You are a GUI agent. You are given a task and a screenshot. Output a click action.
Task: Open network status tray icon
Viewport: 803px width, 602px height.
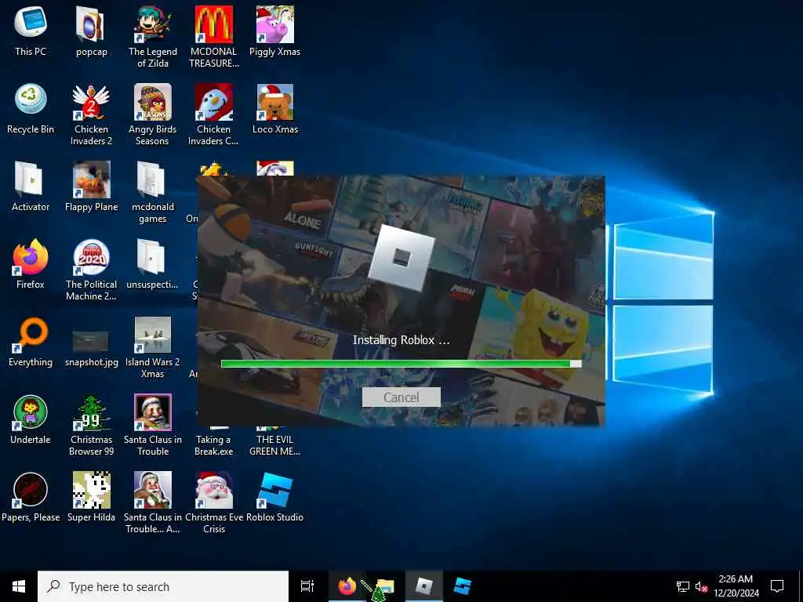click(x=683, y=586)
